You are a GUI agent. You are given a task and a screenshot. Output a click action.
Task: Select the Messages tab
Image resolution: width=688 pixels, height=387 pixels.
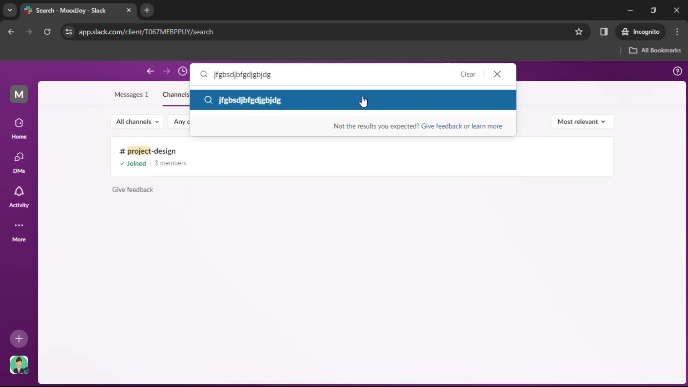tap(132, 94)
